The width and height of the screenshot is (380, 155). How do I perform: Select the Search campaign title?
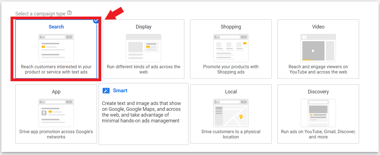coord(56,27)
